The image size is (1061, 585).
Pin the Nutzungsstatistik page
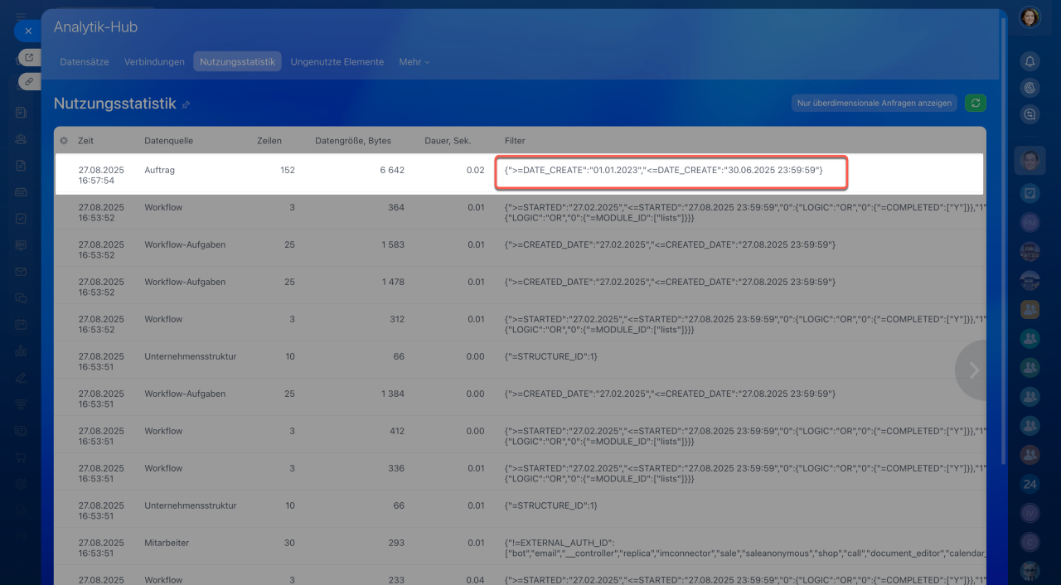coord(186,104)
